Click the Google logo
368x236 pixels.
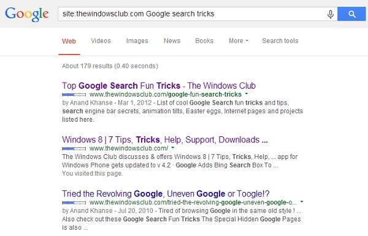[x=27, y=14]
